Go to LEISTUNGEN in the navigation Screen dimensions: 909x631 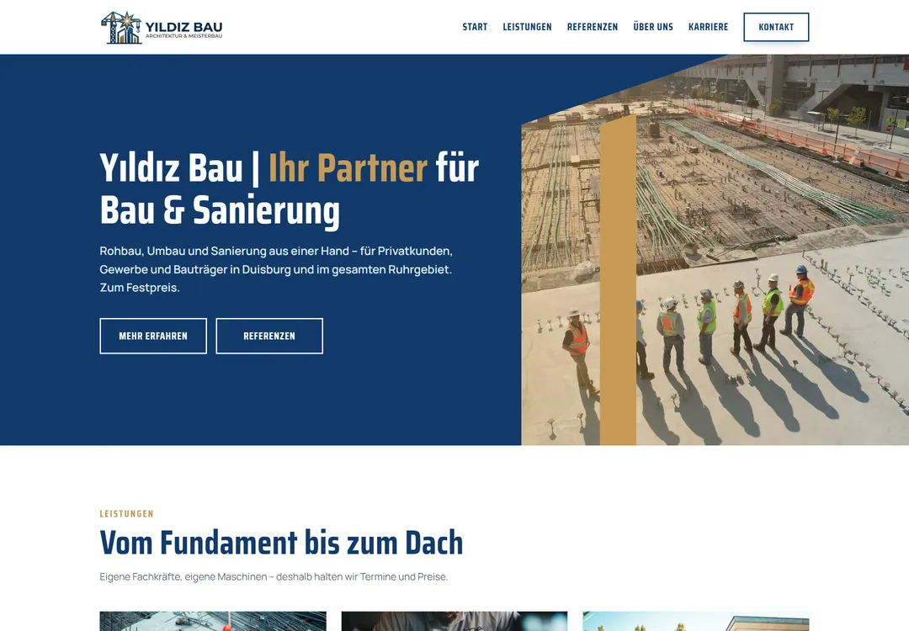pos(527,27)
